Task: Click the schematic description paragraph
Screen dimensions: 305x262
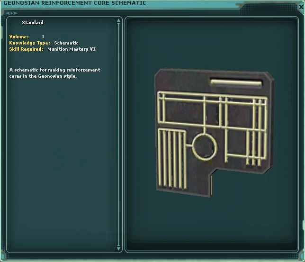Action: pyautogui.click(x=55, y=73)
